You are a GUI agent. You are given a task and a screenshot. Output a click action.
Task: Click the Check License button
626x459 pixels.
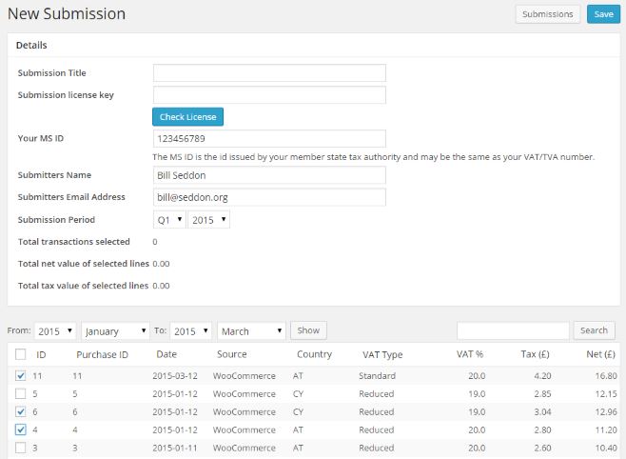point(187,117)
